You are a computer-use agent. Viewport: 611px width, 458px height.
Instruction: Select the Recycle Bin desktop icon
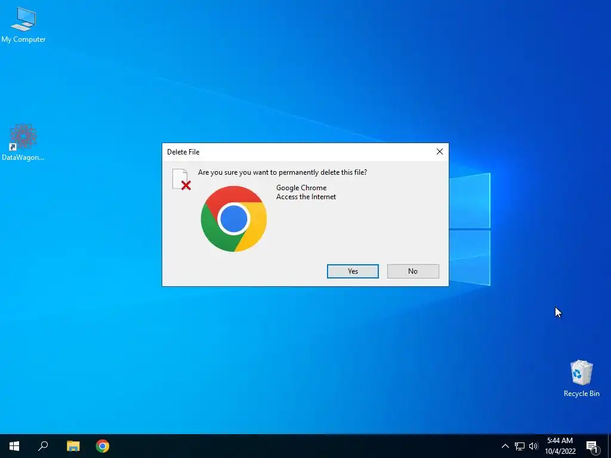click(581, 378)
